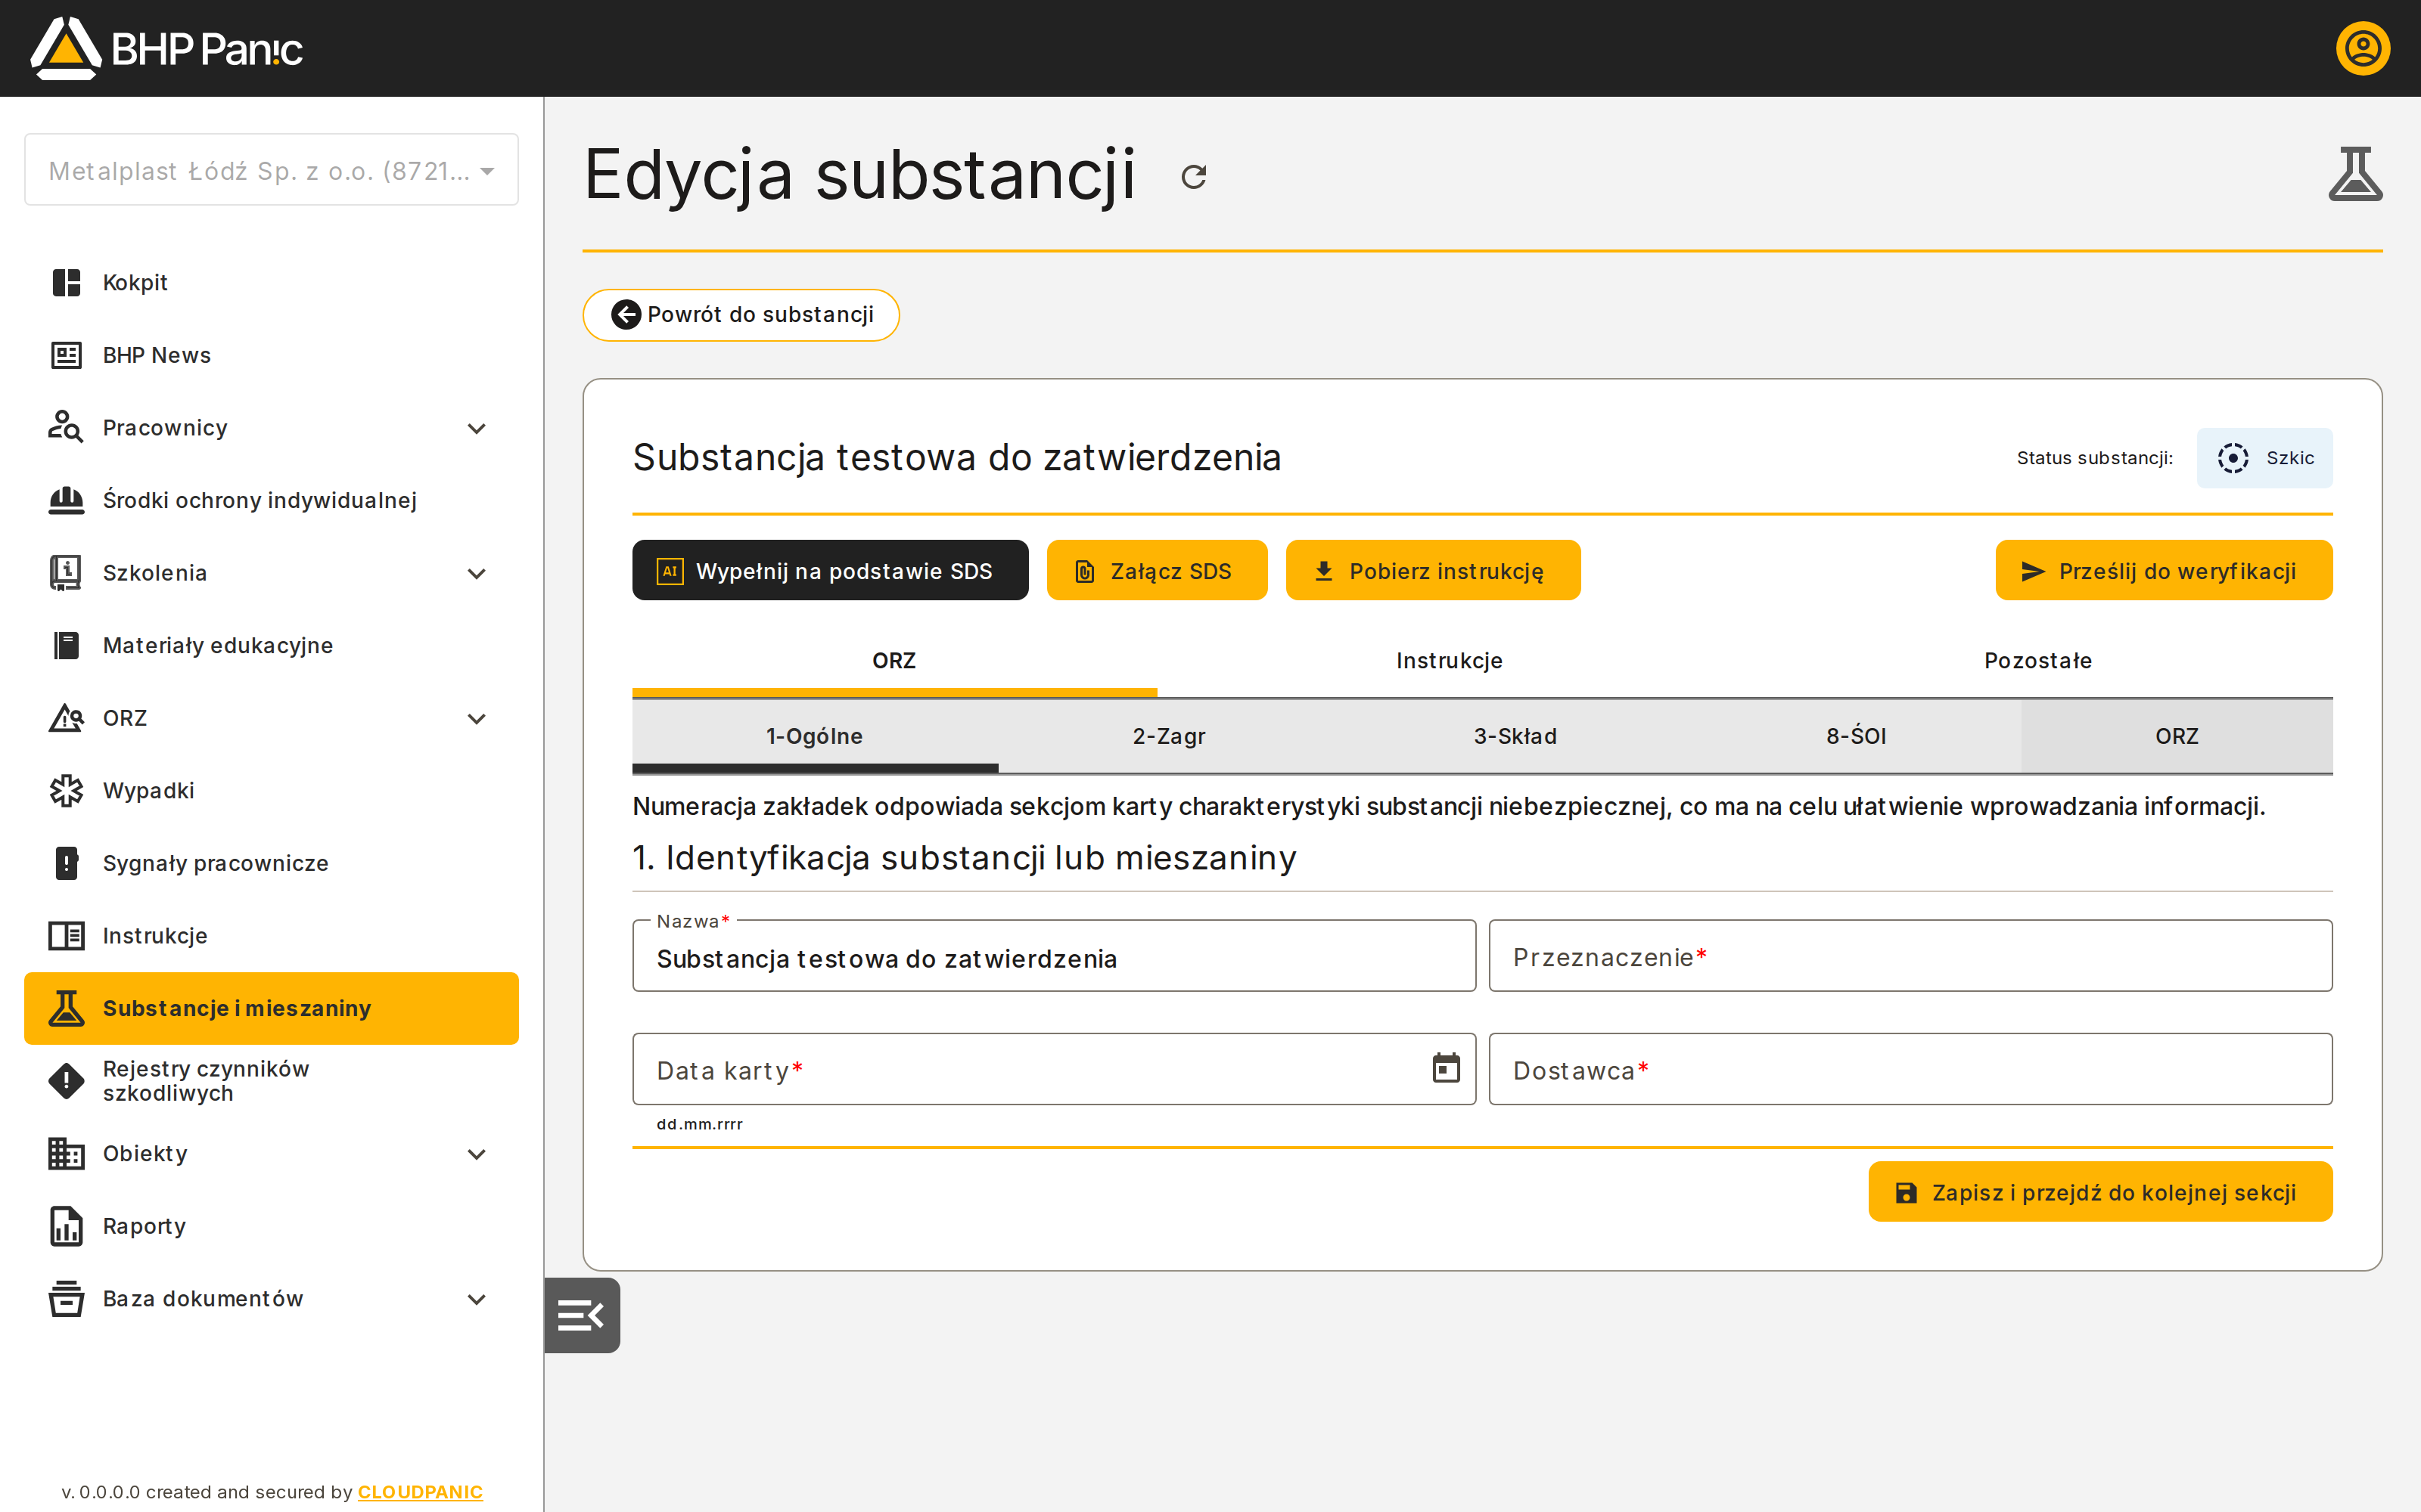Click the flask icon in page header

[x=2355, y=174]
